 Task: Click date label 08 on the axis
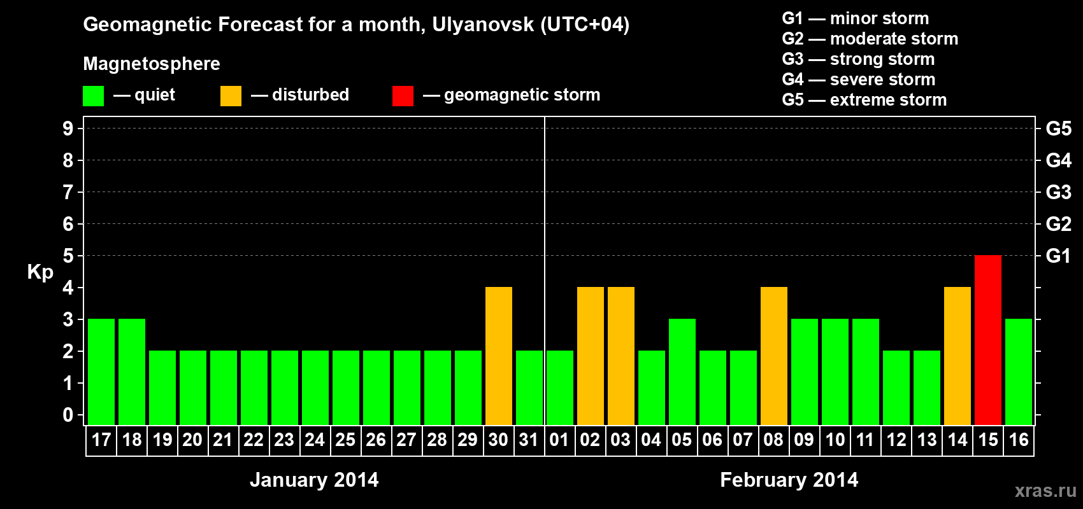773,440
